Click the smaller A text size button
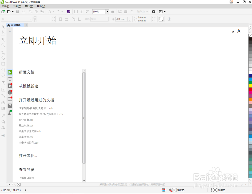This screenshot has width=252, height=194. pos(233,32)
